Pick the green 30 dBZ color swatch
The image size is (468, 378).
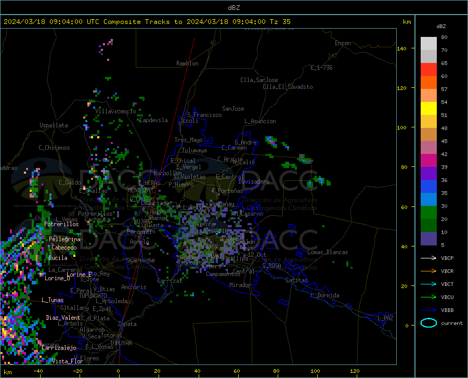(428, 213)
